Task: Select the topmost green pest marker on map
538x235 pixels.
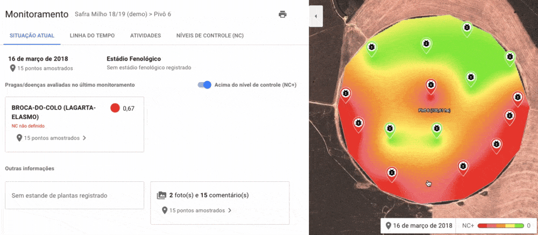Action: click(x=468, y=27)
